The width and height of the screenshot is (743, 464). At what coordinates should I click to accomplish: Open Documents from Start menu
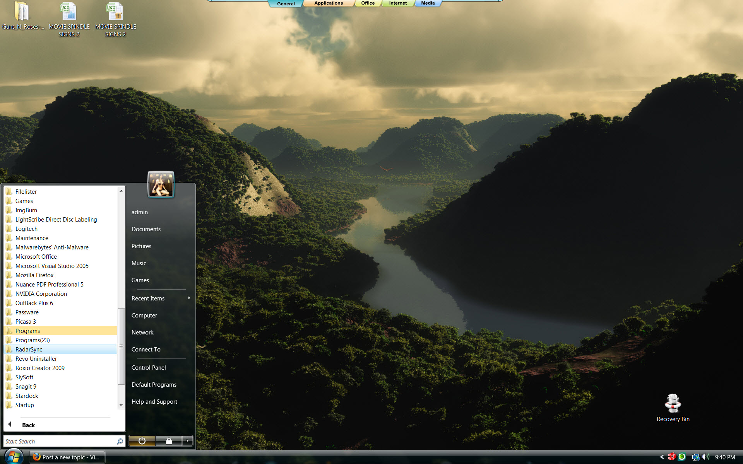(x=146, y=229)
